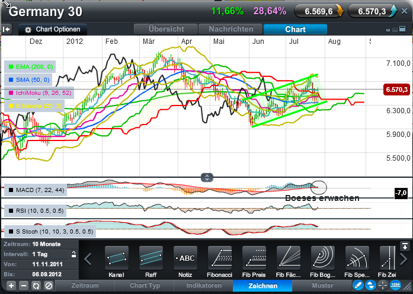
Task: Click the clear/cancel circle-slash icon
Action: click(49, 286)
